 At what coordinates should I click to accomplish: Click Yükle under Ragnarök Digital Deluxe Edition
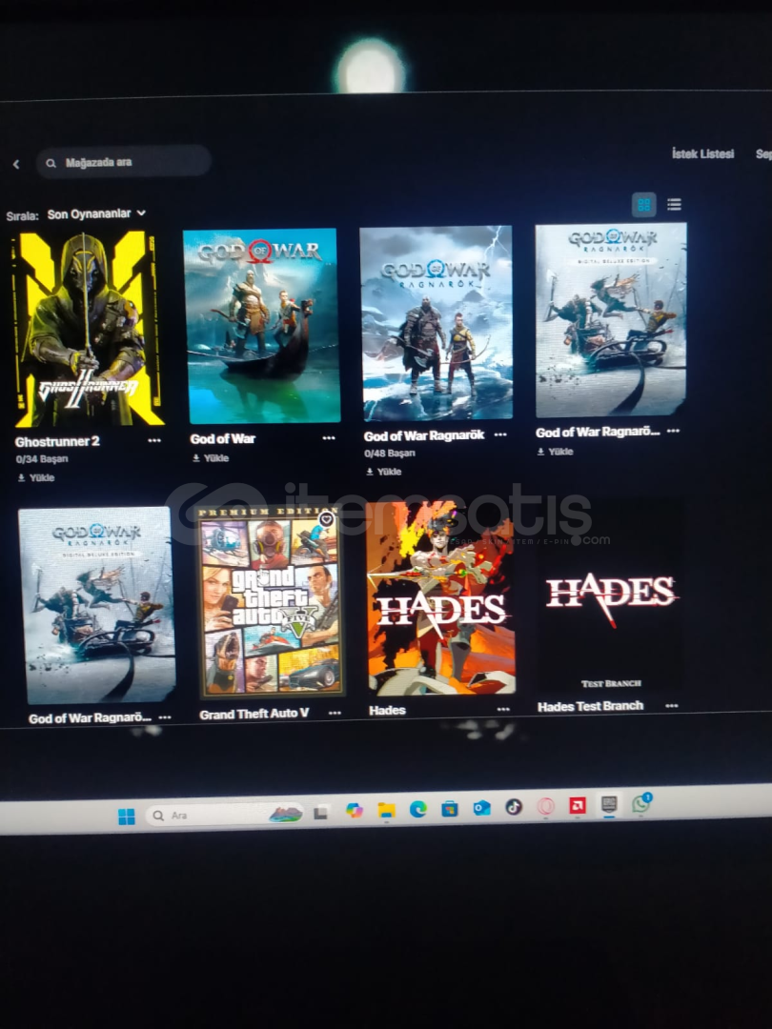coord(556,452)
